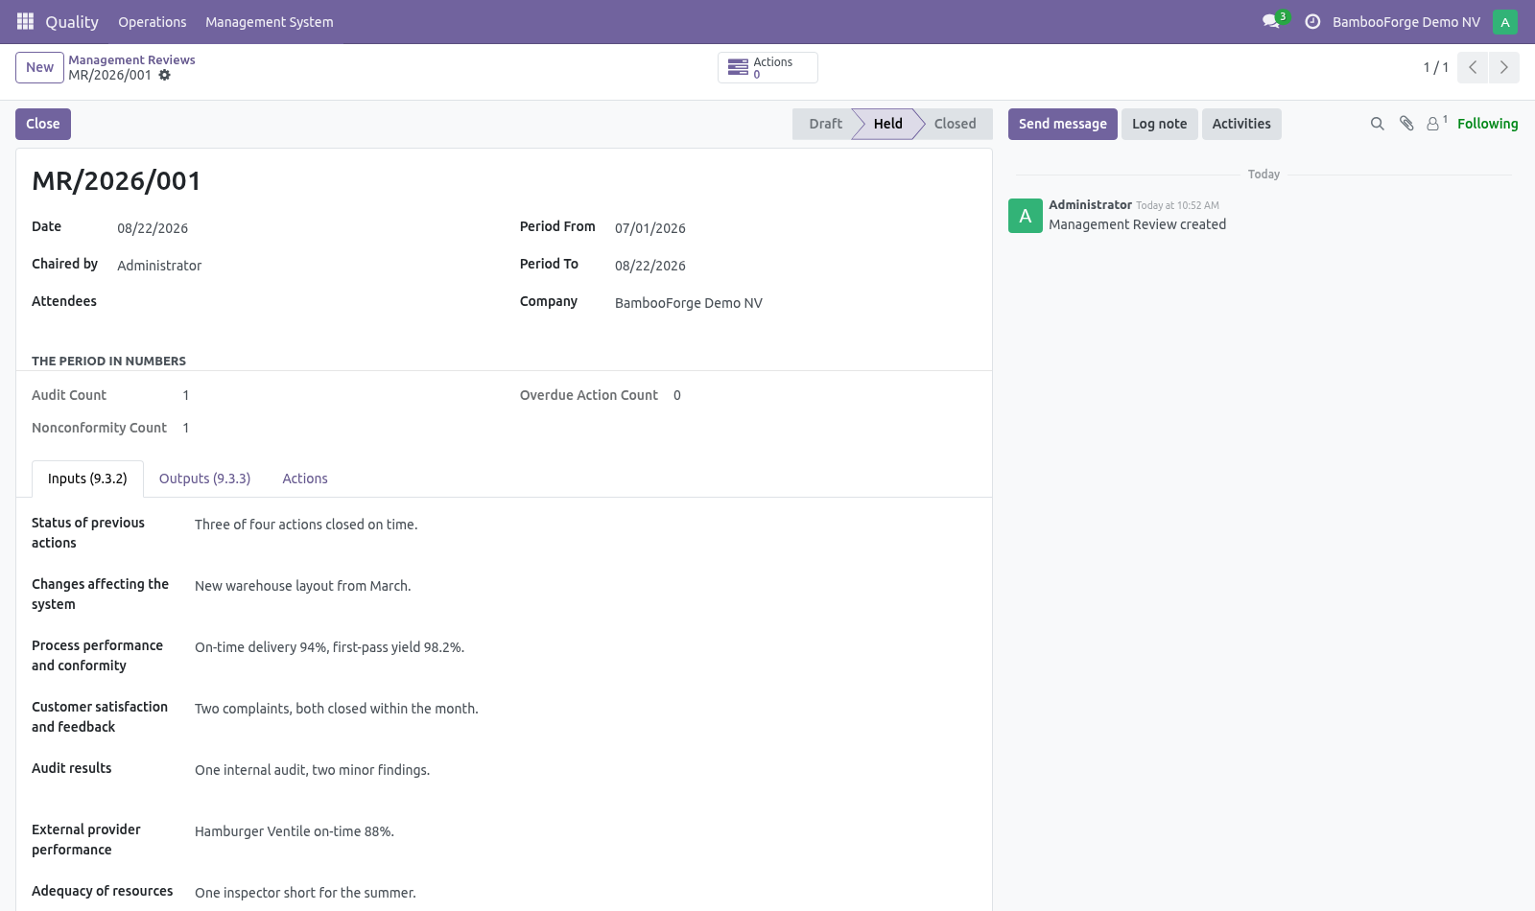Screen dimensions: 1535x911
Task: Click the gear icon beside MR/2026/001
Action: 165,75
